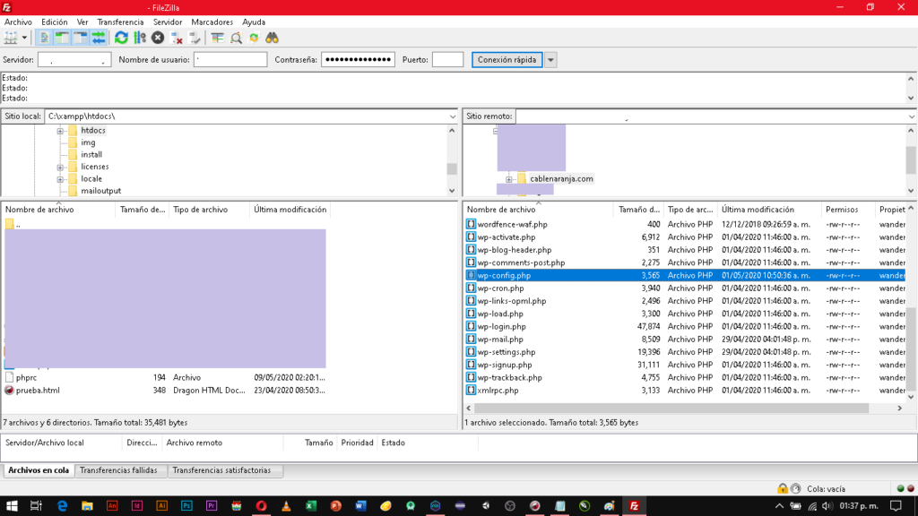This screenshot has width=918, height=516.
Task: Open the Marcadores menu
Action: click(x=212, y=22)
